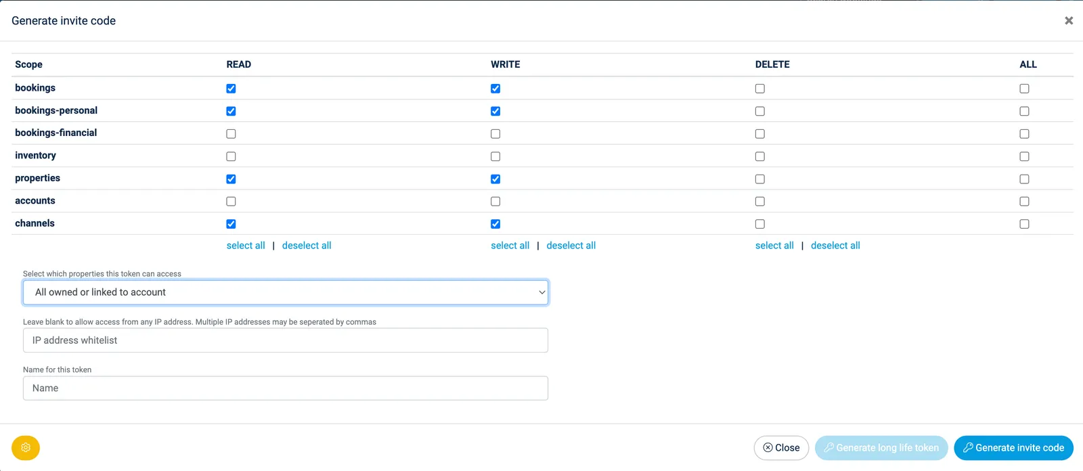
Task: Click deselect all under WRITE column
Action: click(571, 246)
